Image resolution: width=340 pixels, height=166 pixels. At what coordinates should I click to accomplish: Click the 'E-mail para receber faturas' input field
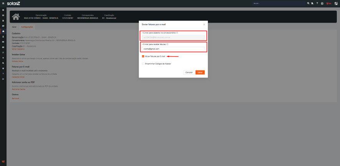tap(173, 49)
